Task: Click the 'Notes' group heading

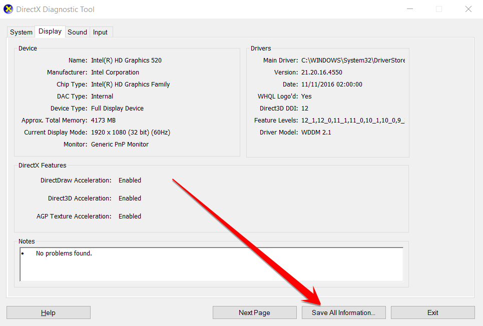Action: 27,241
